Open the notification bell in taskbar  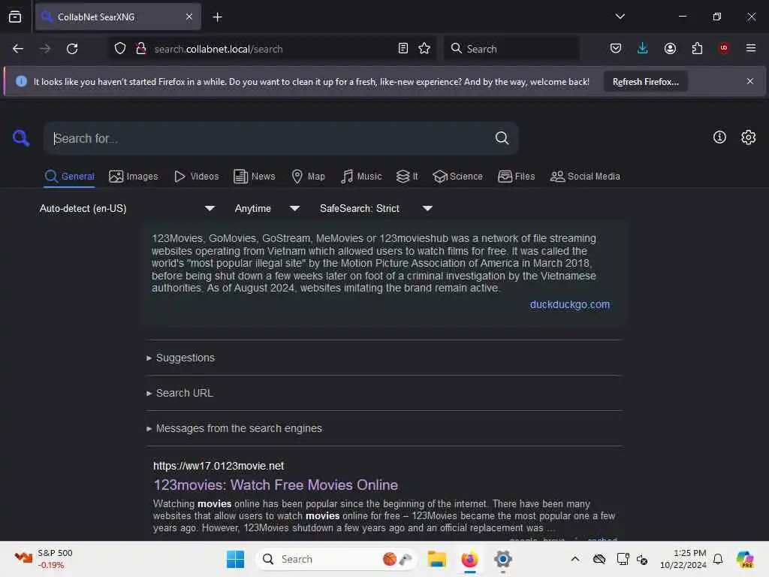tap(717, 559)
